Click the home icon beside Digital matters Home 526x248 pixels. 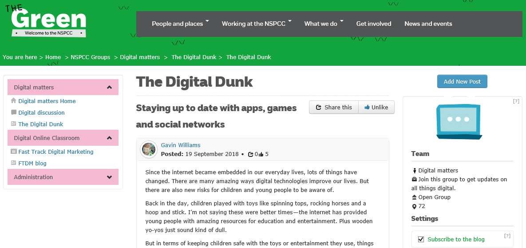tap(13, 100)
